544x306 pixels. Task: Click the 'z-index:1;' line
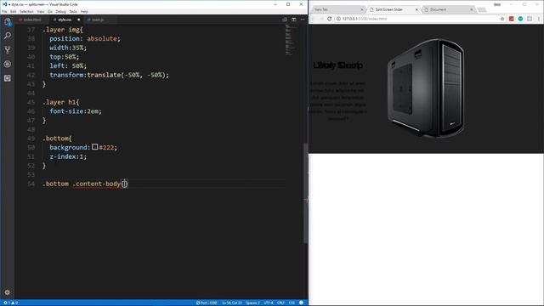point(68,156)
